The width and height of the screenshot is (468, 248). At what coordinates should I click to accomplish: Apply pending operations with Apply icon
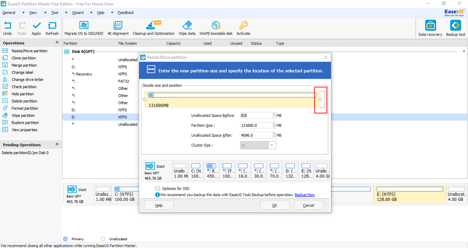coord(36,28)
